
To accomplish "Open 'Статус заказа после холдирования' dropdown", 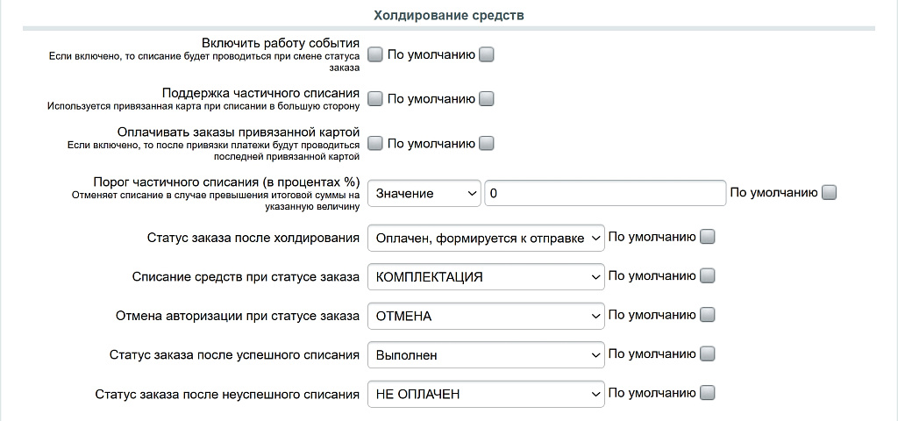I will click(x=486, y=238).
